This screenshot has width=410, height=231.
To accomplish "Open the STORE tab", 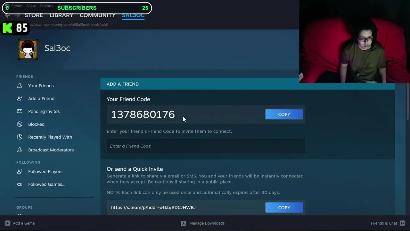I will pos(34,15).
